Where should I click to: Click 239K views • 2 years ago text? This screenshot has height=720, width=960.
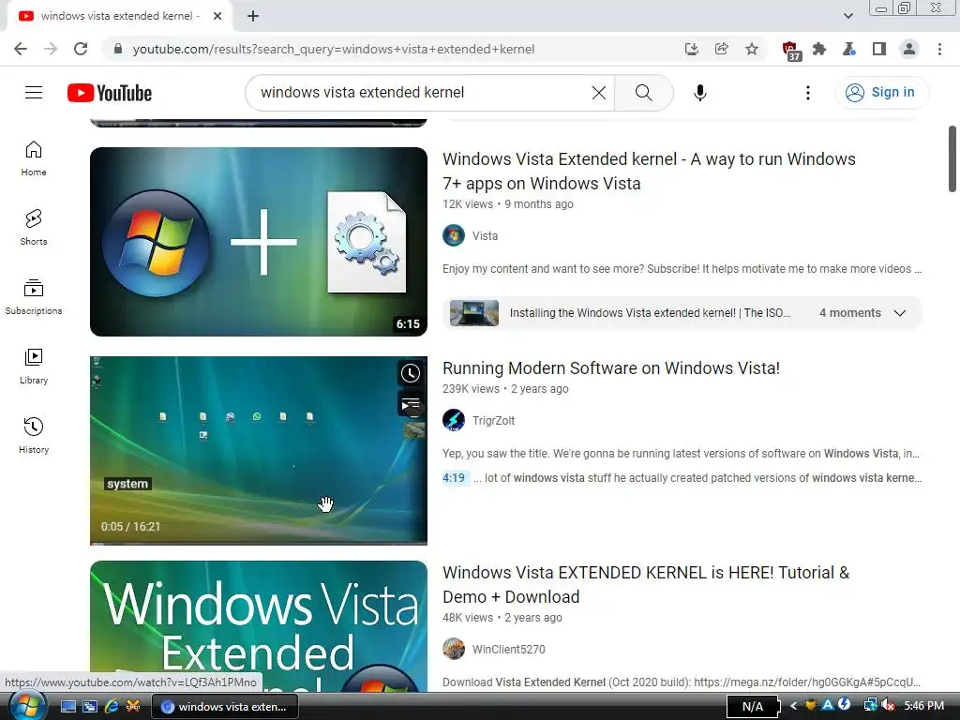point(505,389)
